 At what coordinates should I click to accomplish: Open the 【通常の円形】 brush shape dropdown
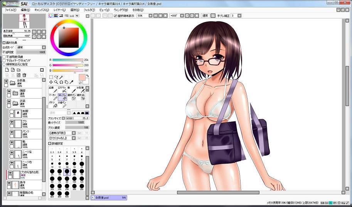pyautogui.click(x=62, y=133)
